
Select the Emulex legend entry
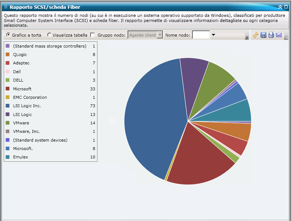(51, 157)
